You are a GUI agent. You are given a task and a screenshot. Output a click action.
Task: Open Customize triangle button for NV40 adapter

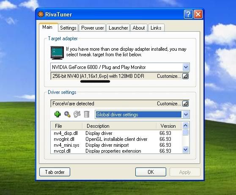(185, 76)
